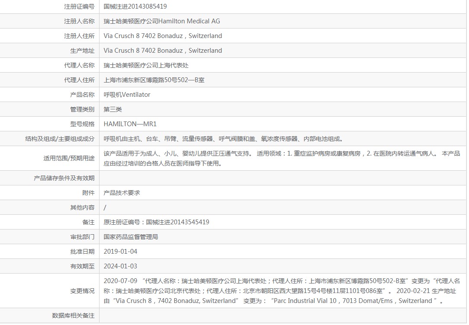This screenshot has width=469, height=325.
Task: Select the 生产地址 address value
Action: pos(163,51)
